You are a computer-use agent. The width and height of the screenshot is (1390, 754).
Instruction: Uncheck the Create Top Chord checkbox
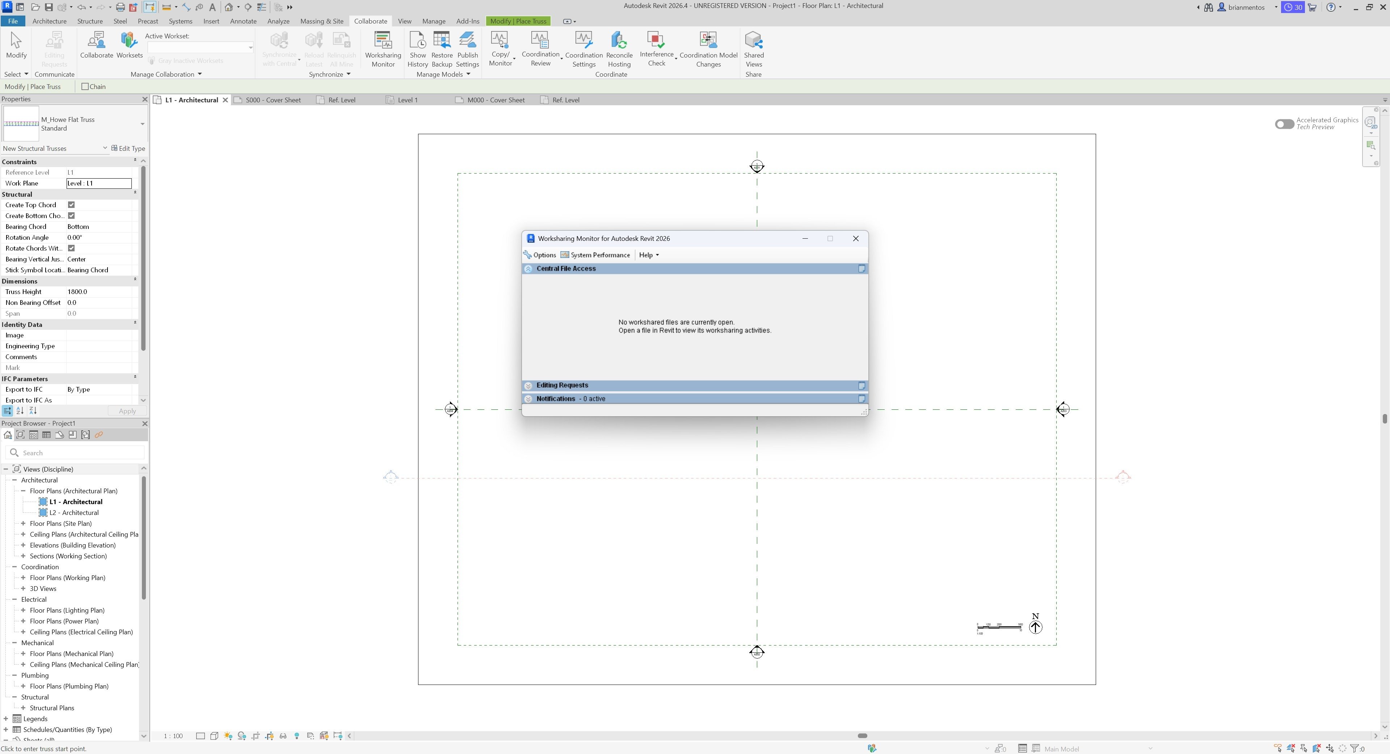(71, 205)
